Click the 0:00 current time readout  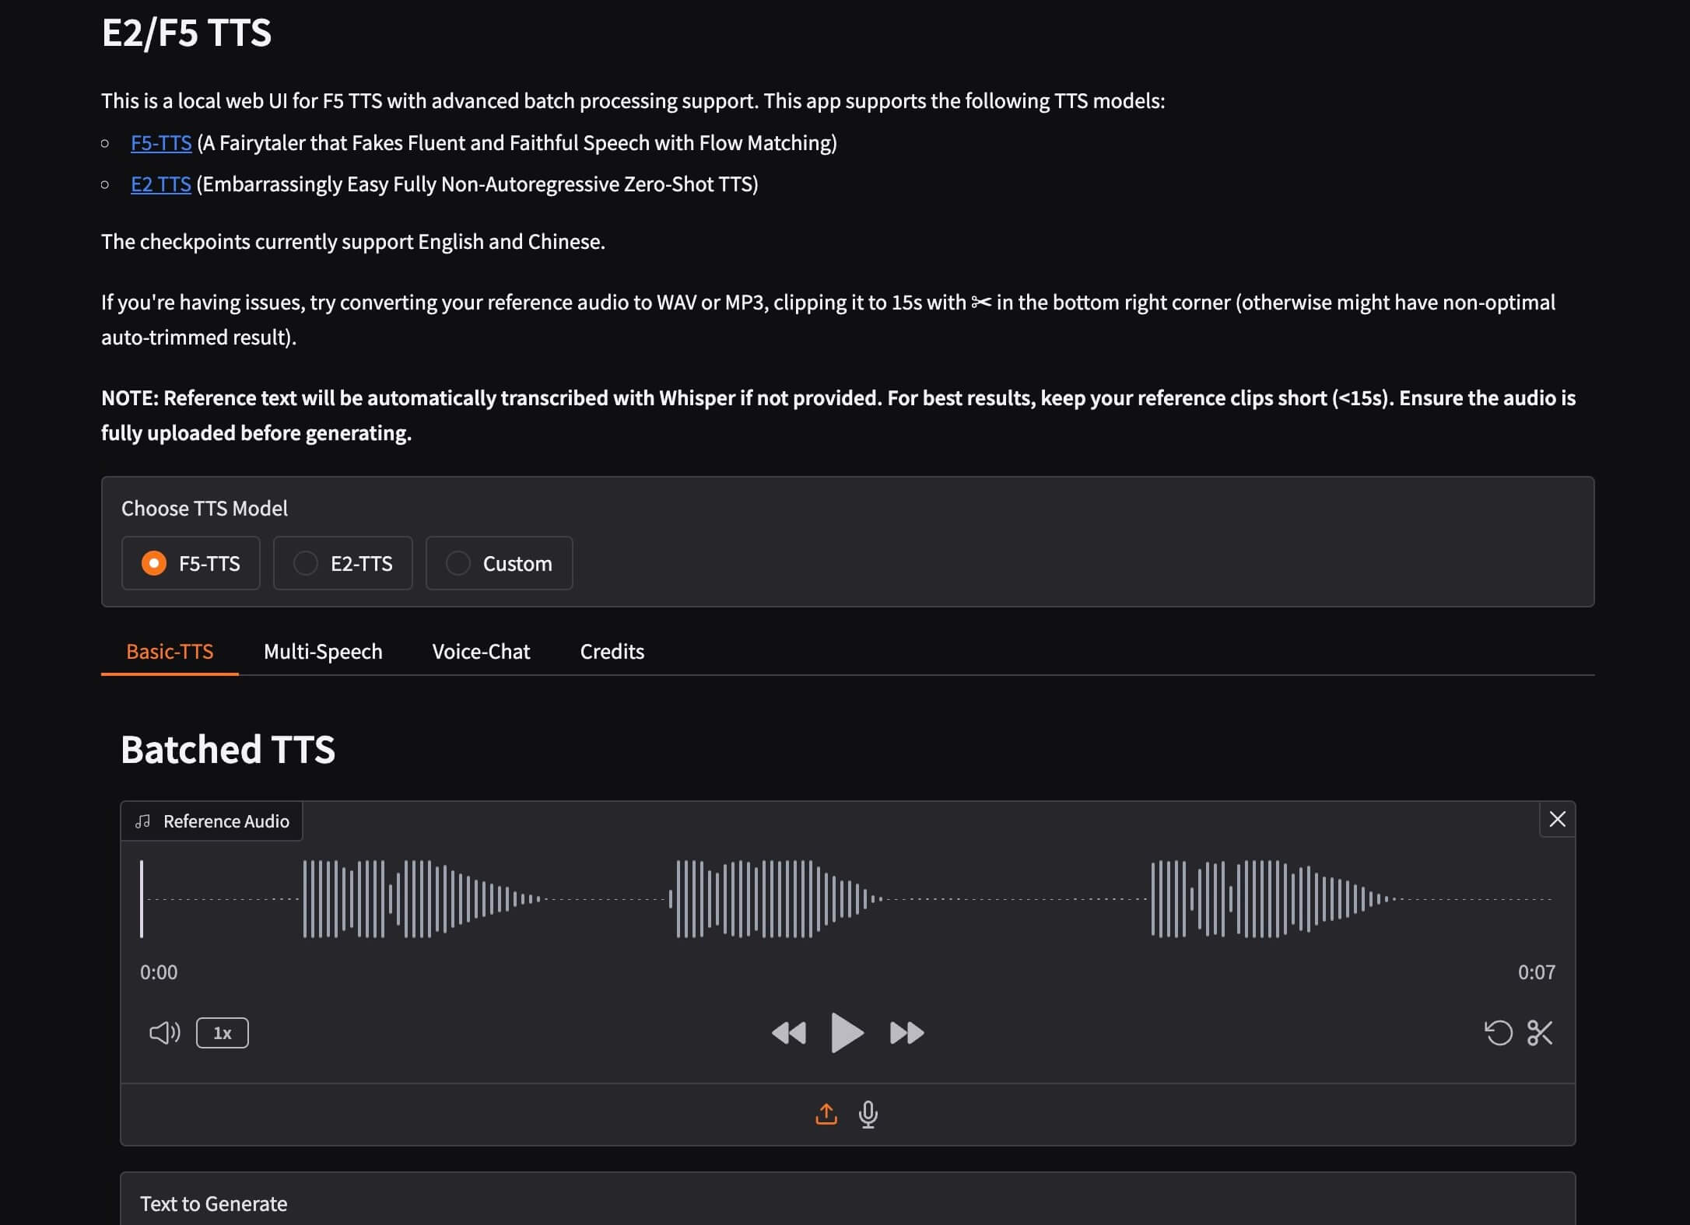pyautogui.click(x=159, y=972)
